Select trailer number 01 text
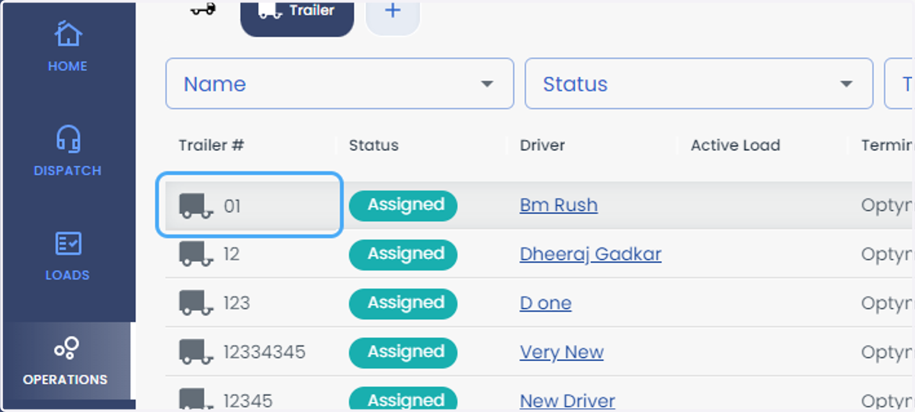This screenshot has width=915, height=412. click(232, 206)
